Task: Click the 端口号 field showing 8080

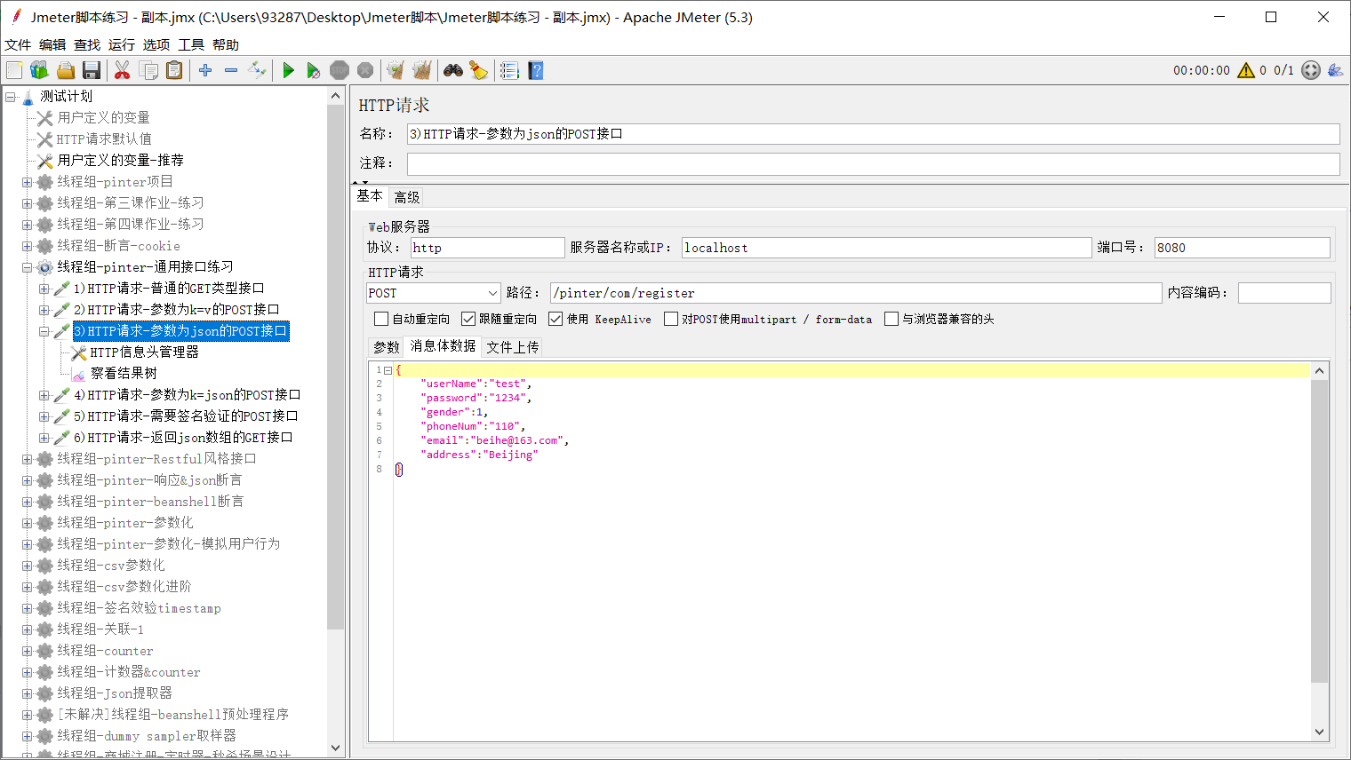Action: pyautogui.click(x=1243, y=248)
